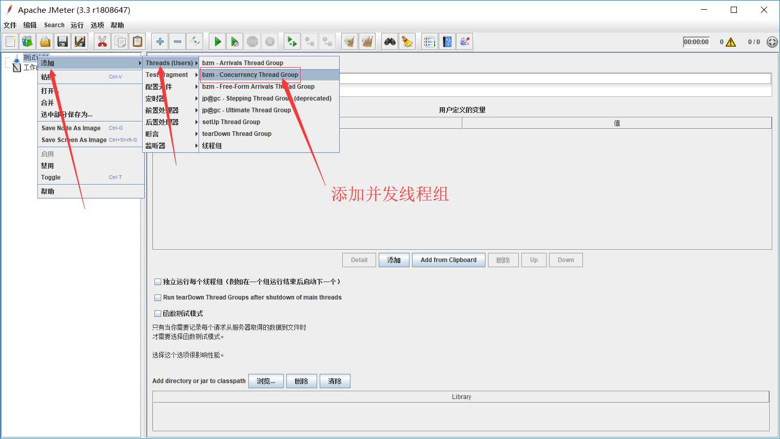This screenshot has width=780, height=439.
Task: Click Add from Clipboard button
Action: point(449,260)
